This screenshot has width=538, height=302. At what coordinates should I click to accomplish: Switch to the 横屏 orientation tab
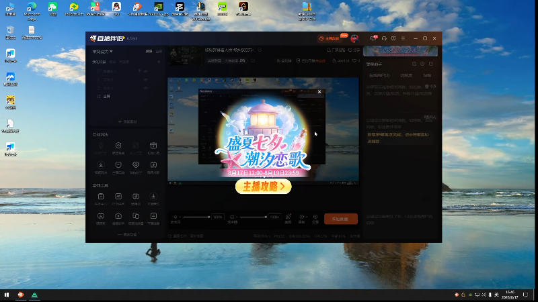pyautogui.click(x=149, y=52)
